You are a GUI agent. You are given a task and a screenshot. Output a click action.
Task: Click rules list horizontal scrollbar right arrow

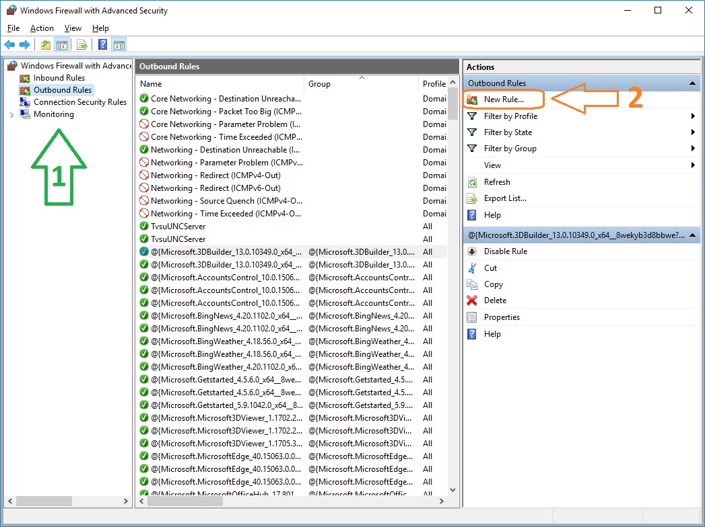point(442,501)
